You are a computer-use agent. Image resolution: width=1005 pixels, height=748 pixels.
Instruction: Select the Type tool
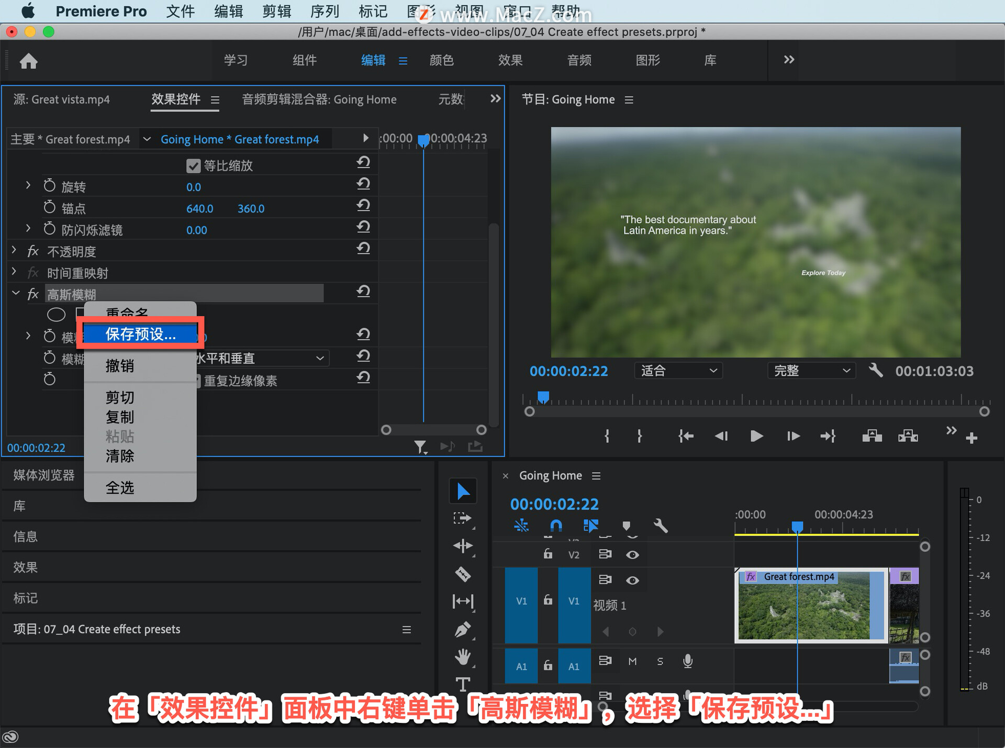click(463, 684)
